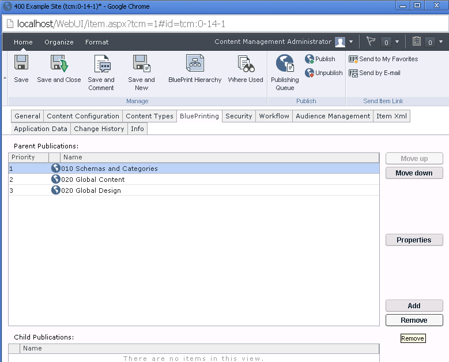Click the clipboard task count 0

click(430, 42)
